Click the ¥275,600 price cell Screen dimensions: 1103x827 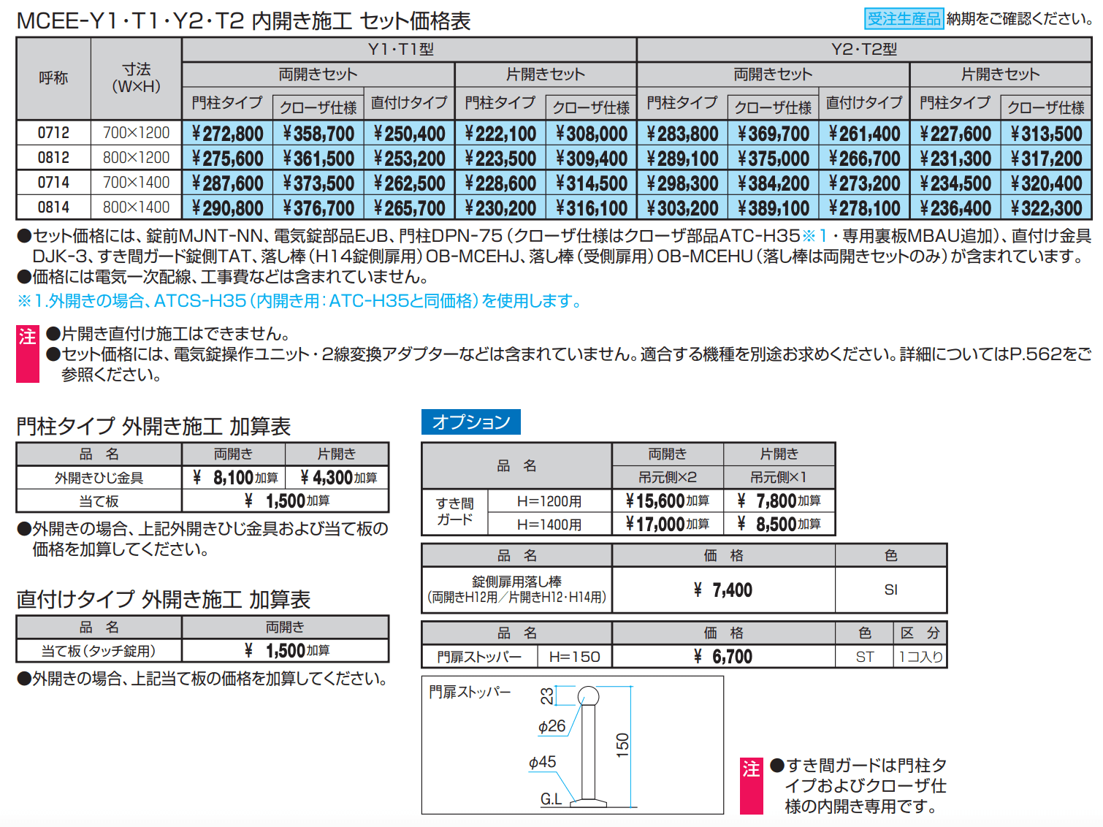227,159
